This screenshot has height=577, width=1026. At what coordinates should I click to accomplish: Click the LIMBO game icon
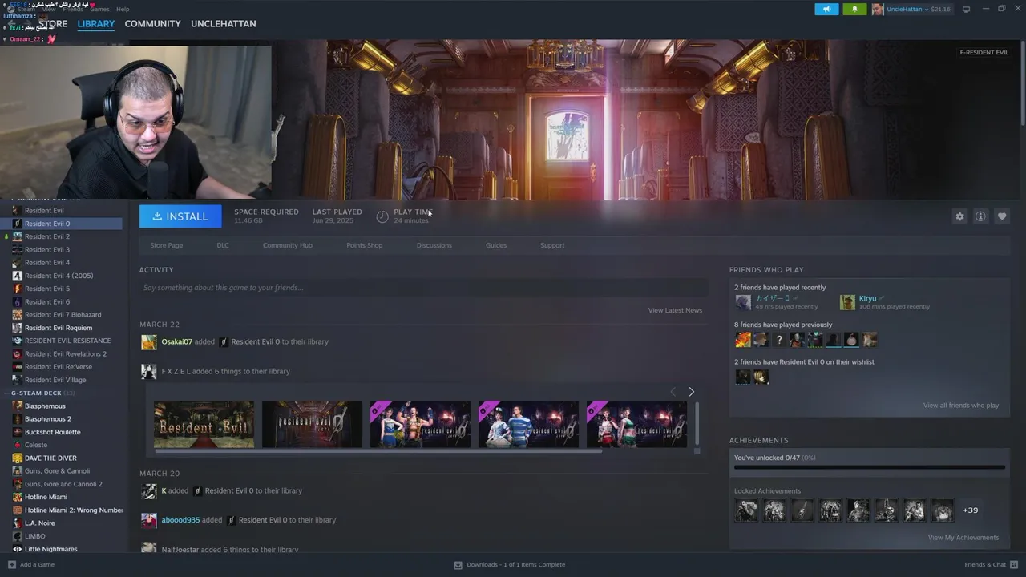(18, 536)
